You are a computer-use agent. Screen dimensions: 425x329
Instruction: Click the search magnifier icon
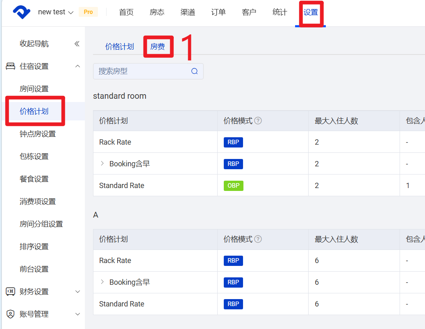(x=194, y=71)
